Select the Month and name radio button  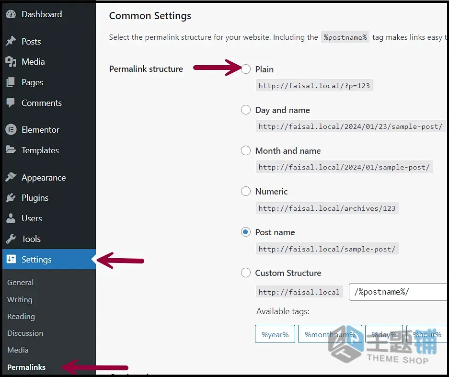click(x=246, y=150)
